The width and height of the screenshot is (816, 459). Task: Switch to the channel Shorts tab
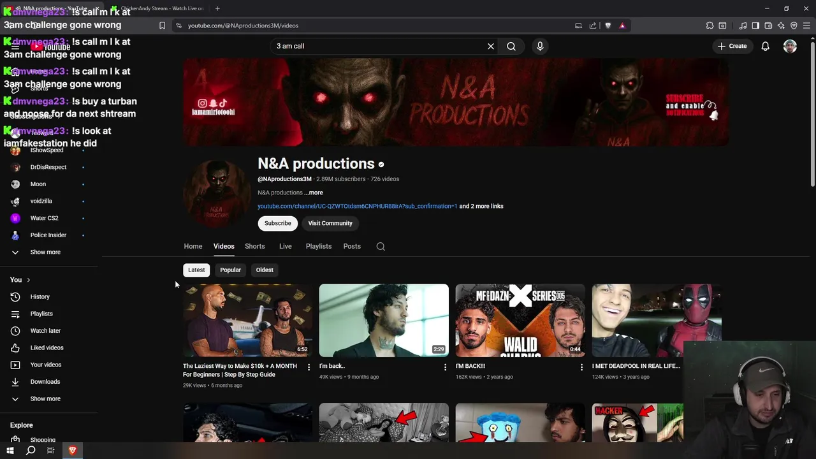tap(254, 247)
